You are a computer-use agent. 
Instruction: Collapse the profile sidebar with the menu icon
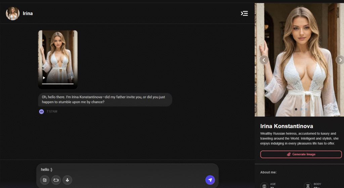coord(245,13)
